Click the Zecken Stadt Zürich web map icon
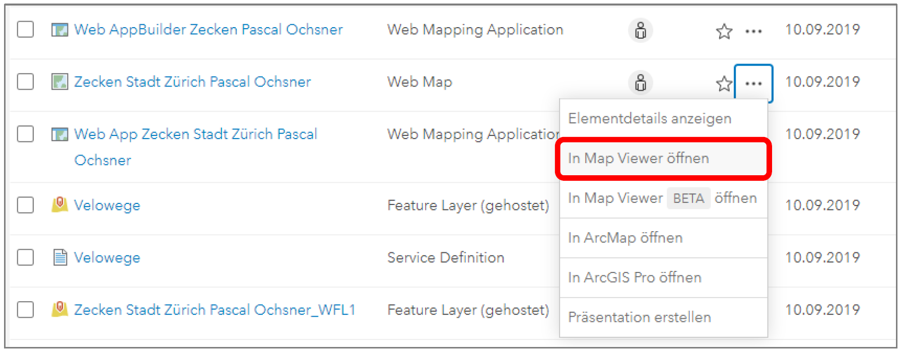Screen dimensions: 903x352 (59, 82)
